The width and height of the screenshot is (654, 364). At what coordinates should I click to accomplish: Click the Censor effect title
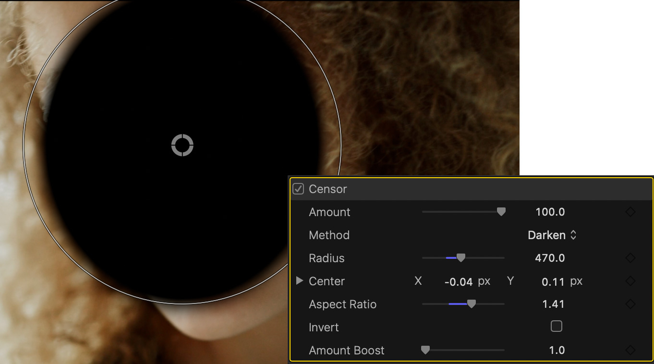point(328,189)
